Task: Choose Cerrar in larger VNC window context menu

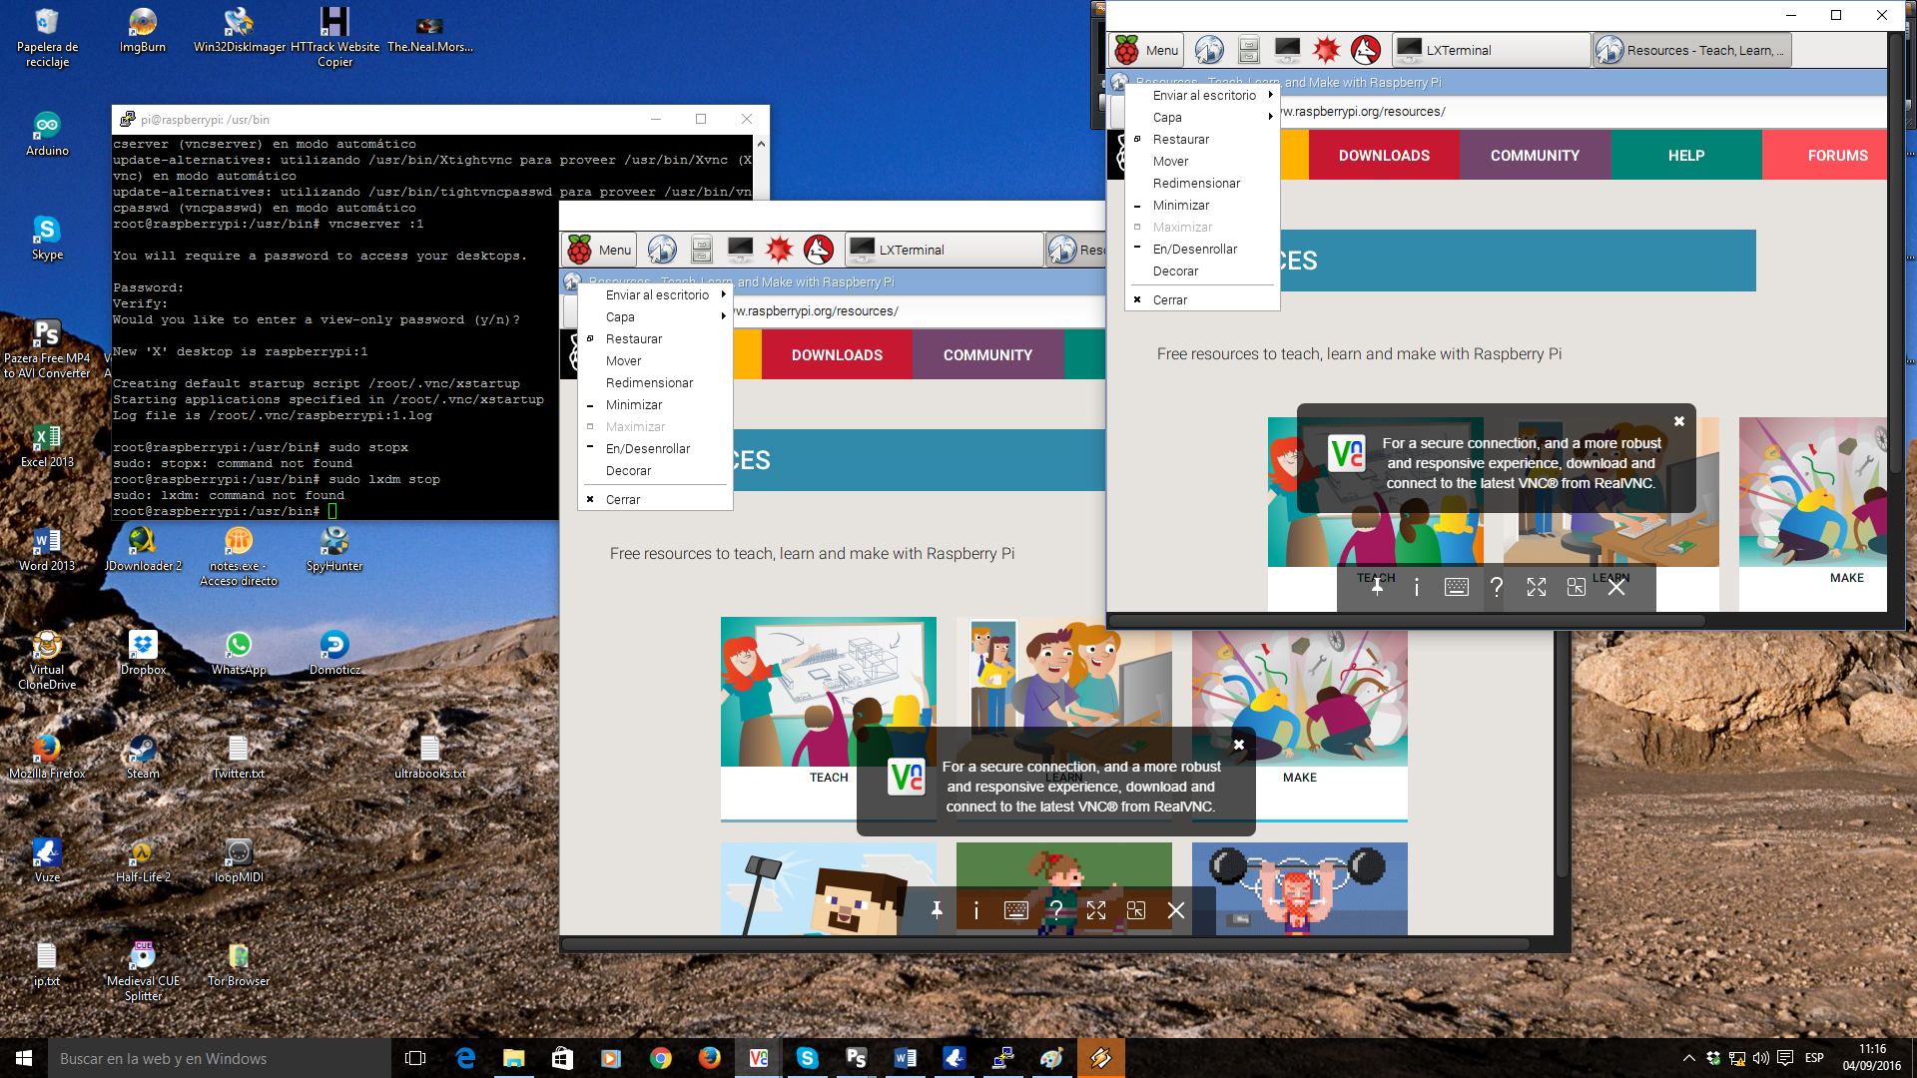Action: (x=655, y=499)
